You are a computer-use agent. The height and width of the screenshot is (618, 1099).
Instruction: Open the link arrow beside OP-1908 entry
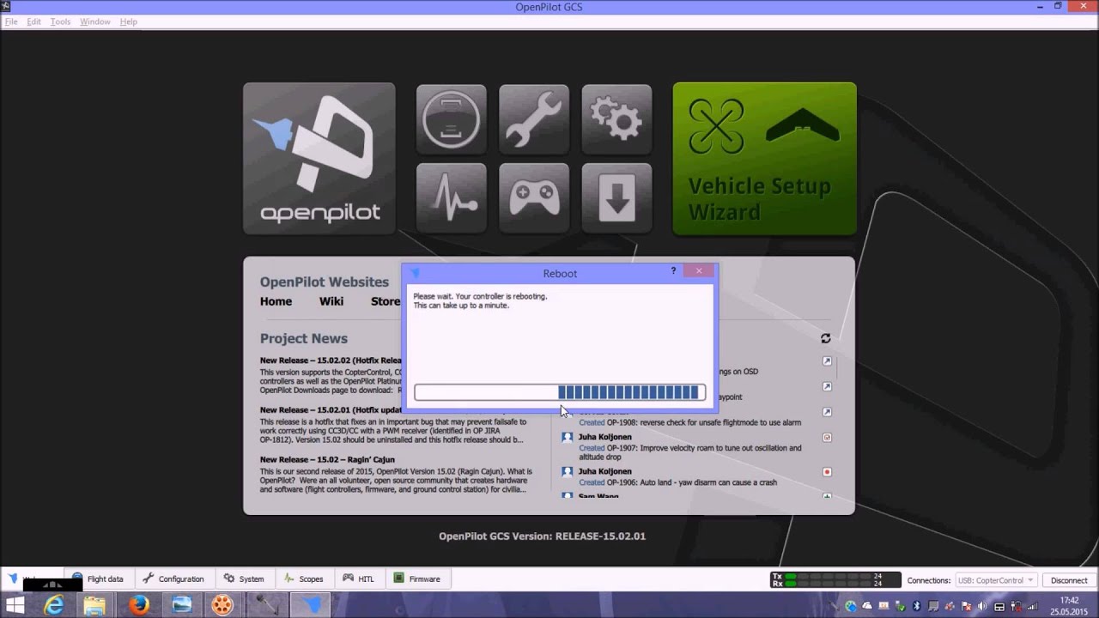(827, 412)
